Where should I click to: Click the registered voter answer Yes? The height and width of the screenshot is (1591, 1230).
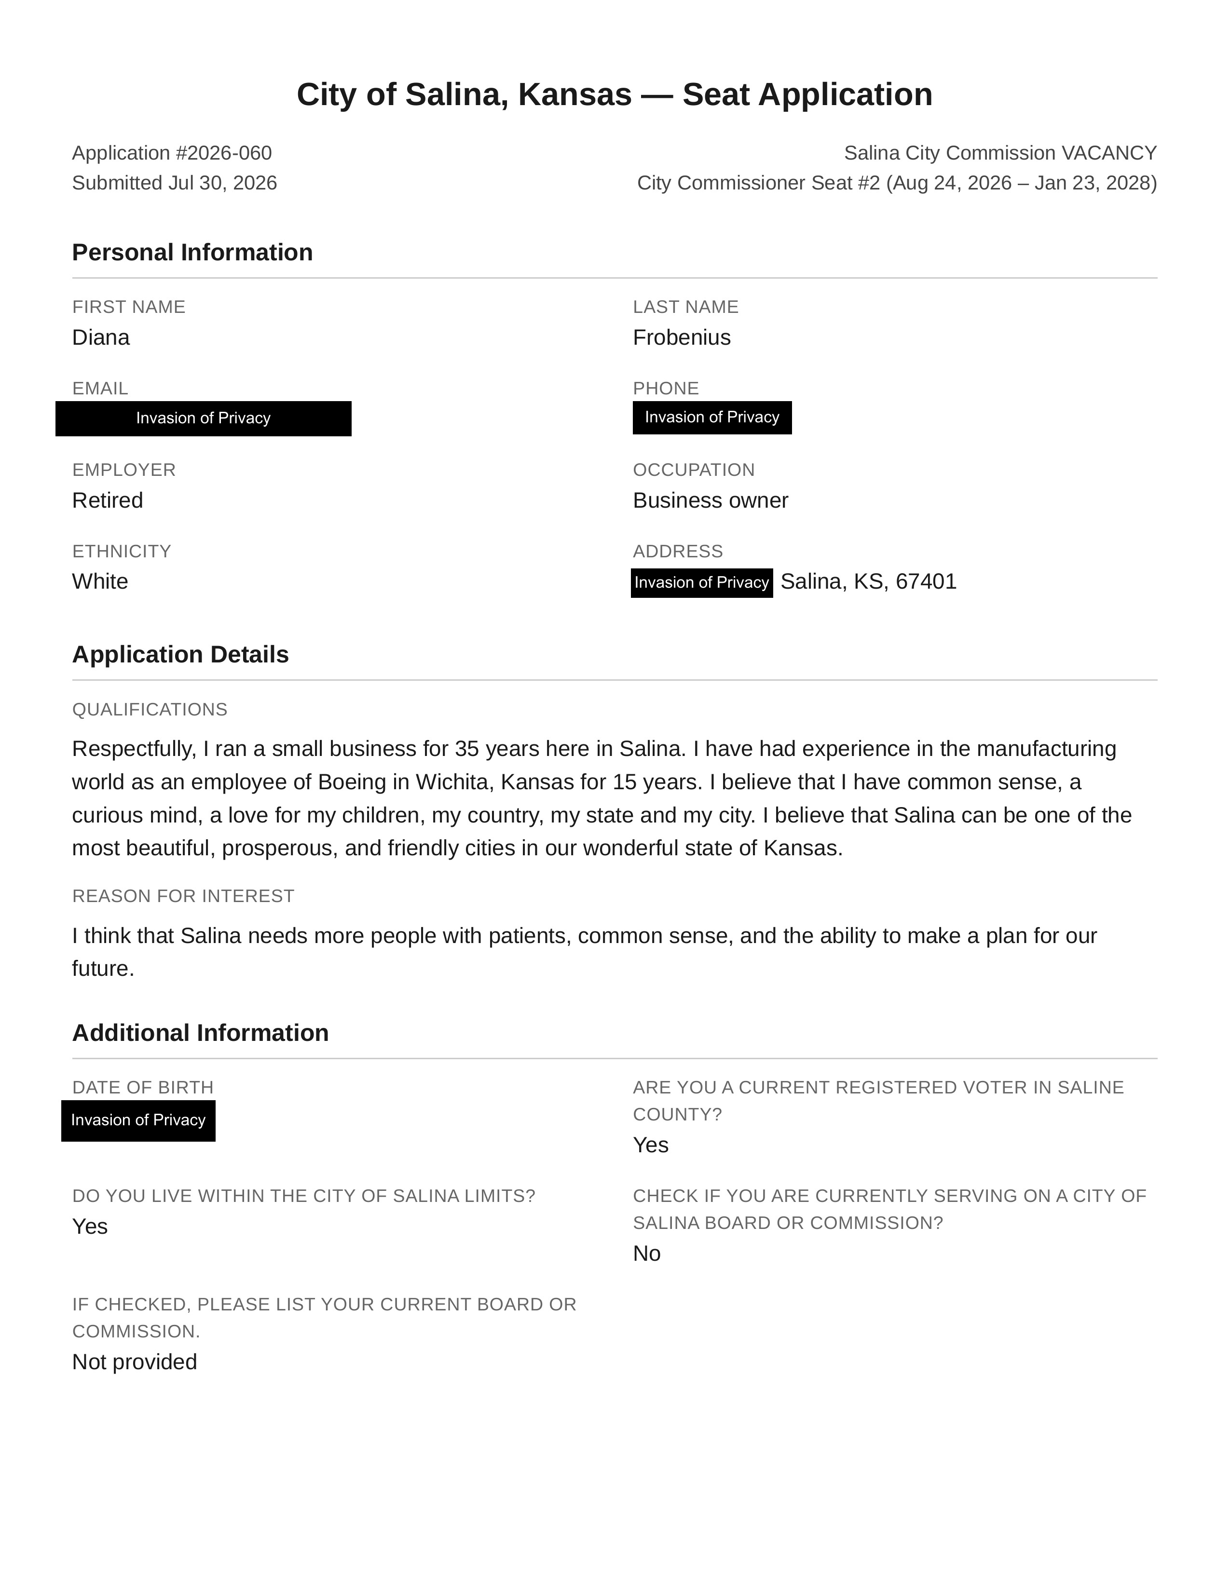pos(651,1145)
